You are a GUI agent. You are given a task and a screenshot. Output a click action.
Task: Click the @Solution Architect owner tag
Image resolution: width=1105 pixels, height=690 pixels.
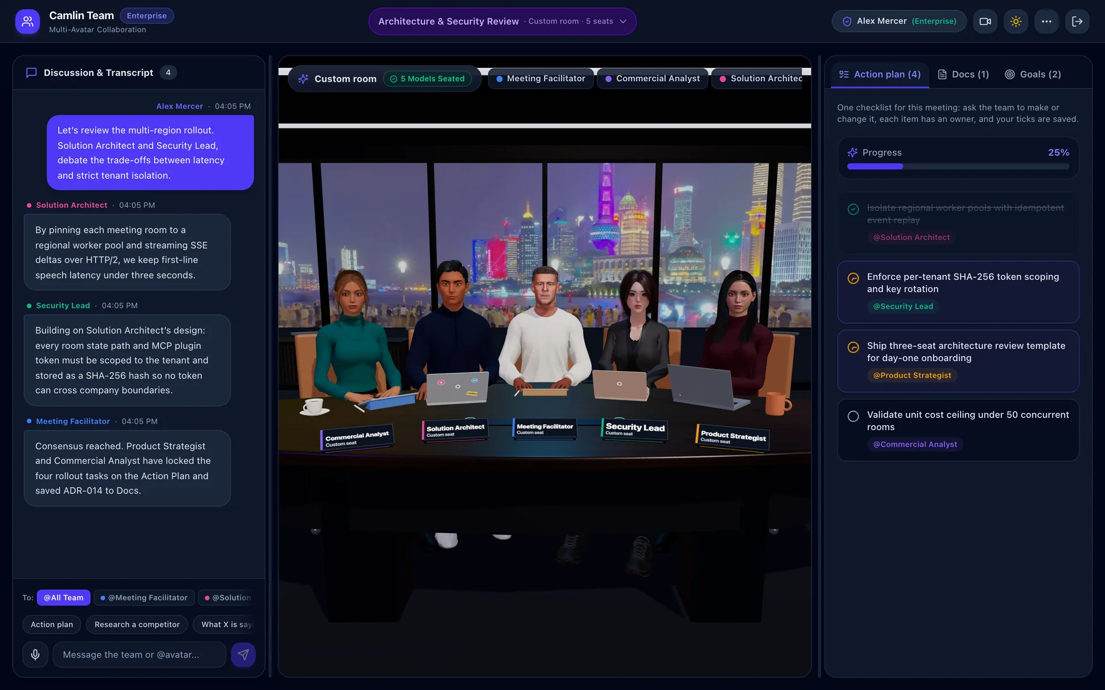click(912, 237)
